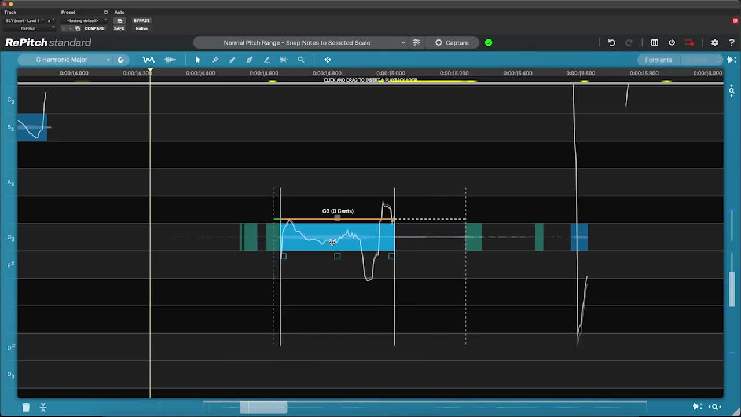Screen dimensions: 741x417
Task: Click the scale detect refresh icon
Action: pos(121,60)
